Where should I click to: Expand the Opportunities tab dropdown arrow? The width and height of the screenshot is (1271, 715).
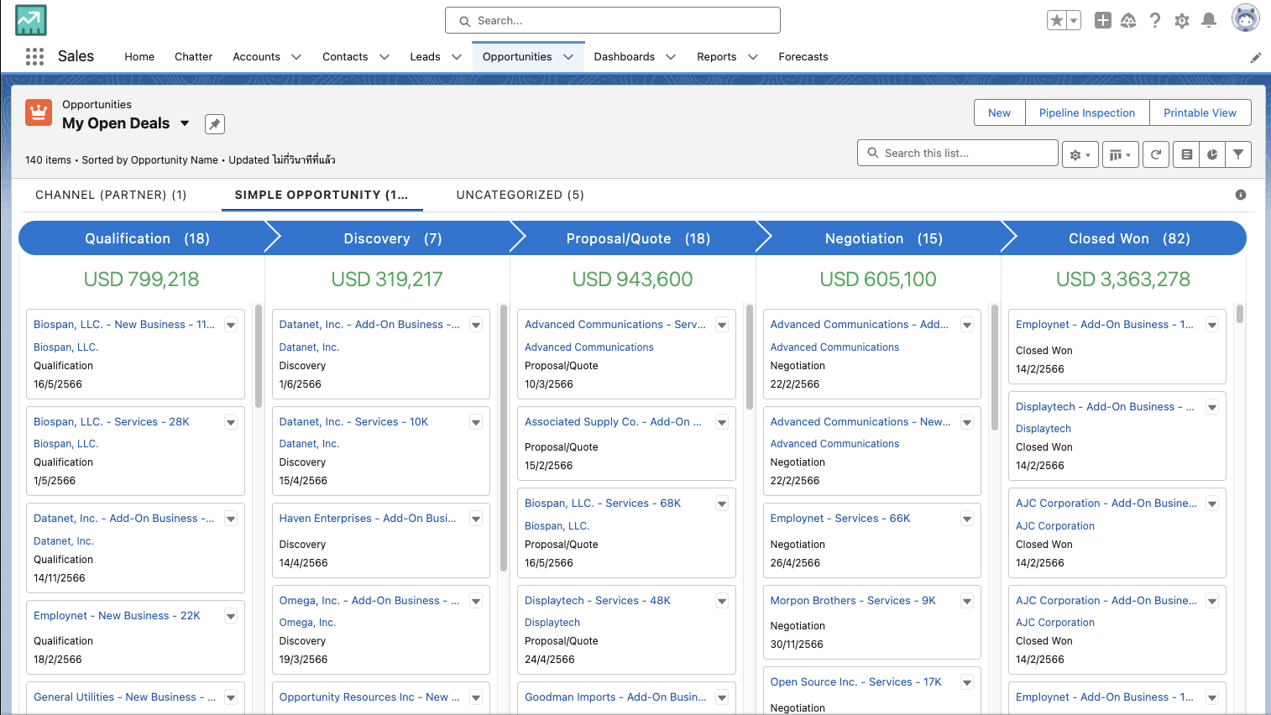point(568,57)
